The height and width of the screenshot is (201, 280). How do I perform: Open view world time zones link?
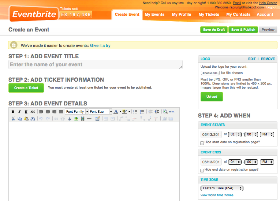[x=217, y=195]
